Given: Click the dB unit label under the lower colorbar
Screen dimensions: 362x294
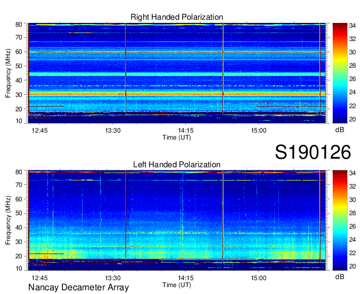Looking at the screenshot, I should point(340,276).
